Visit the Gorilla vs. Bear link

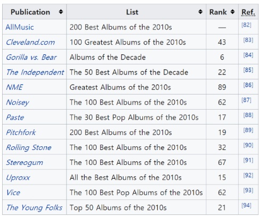coord(31,57)
